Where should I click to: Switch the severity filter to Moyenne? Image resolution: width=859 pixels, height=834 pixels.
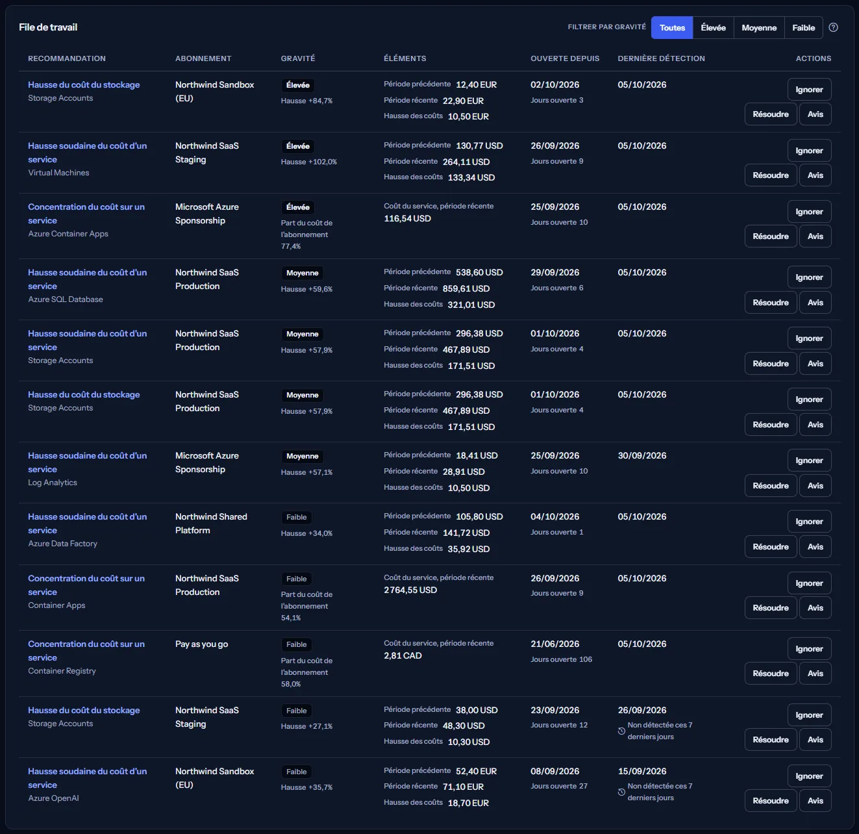tap(759, 27)
